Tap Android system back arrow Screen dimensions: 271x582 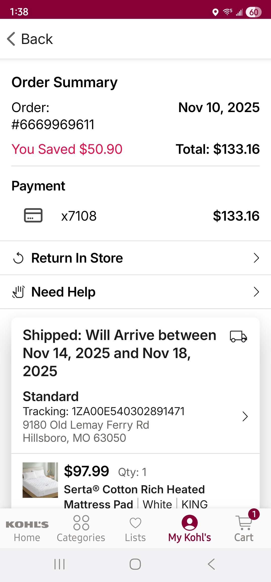click(211, 564)
